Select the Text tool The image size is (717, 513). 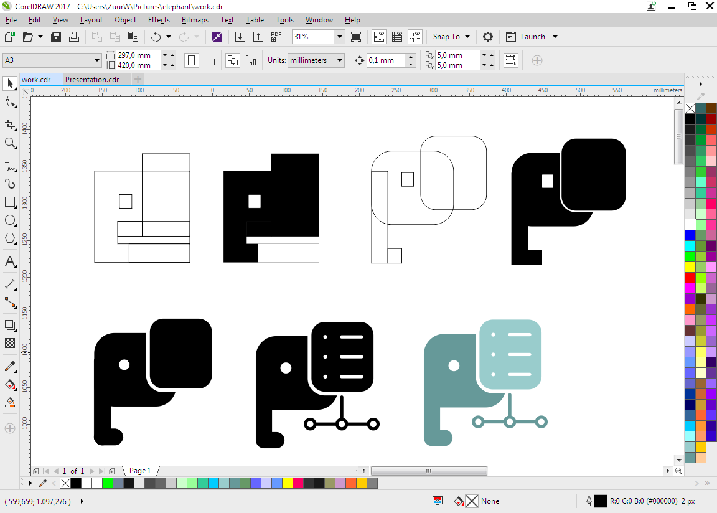[10, 261]
